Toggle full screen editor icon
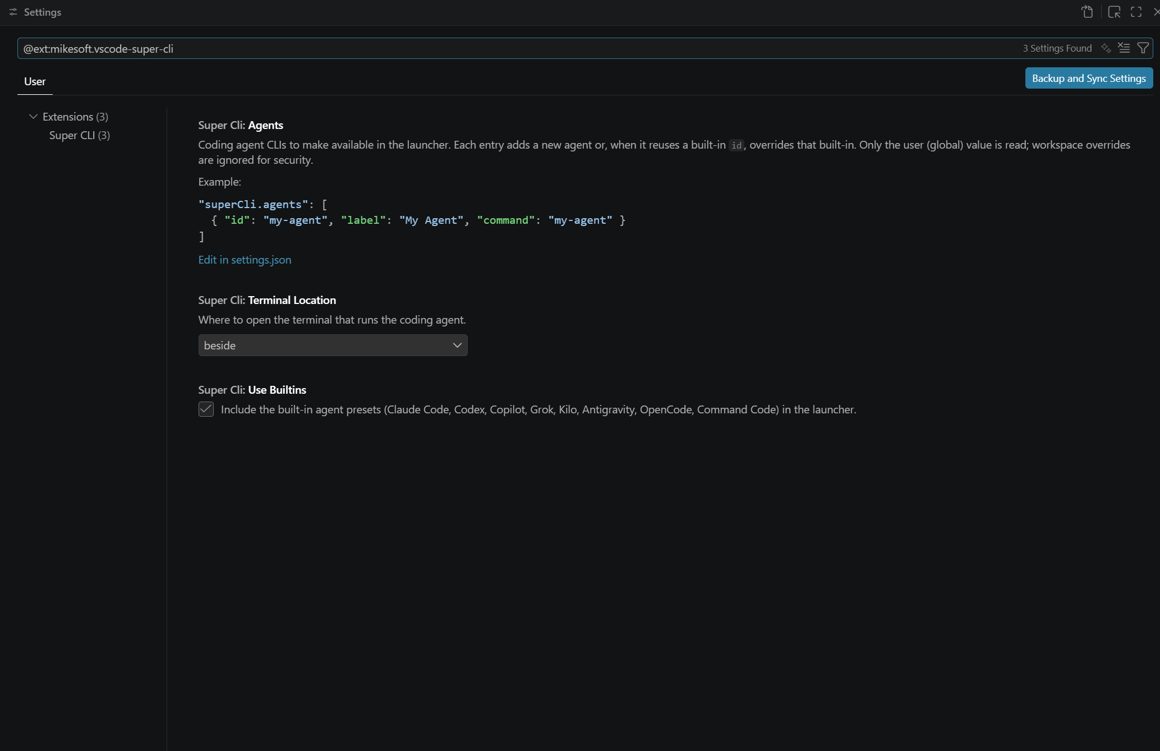The height and width of the screenshot is (751, 1160). [1136, 12]
